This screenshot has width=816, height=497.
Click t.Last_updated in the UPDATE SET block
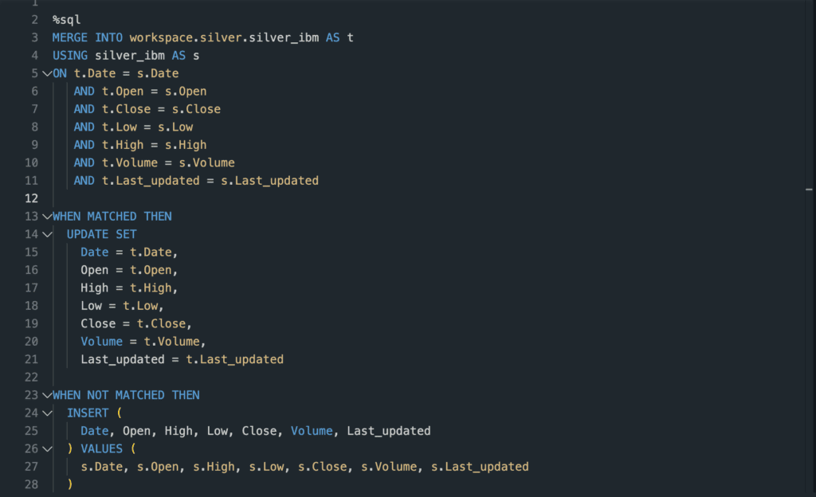(234, 359)
